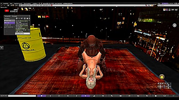This screenshot has width=179, height=100.
Task: Click the forward arrow in navigation bar
Action: coord(4,5)
